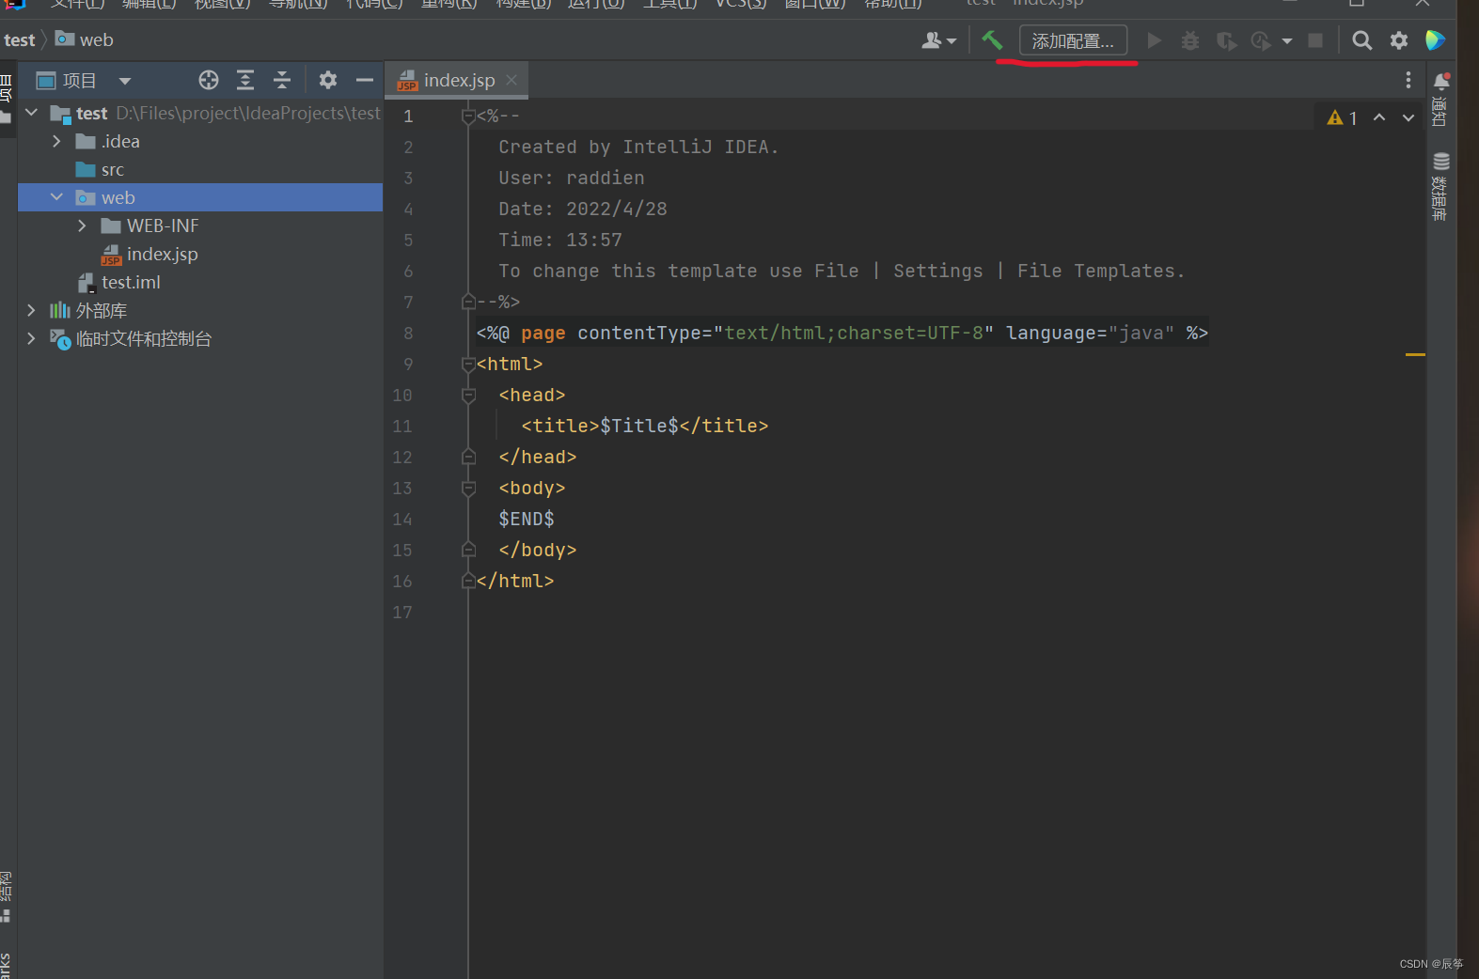
Task: Click the $Title$ text in line 11
Action: (x=639, y=426)
